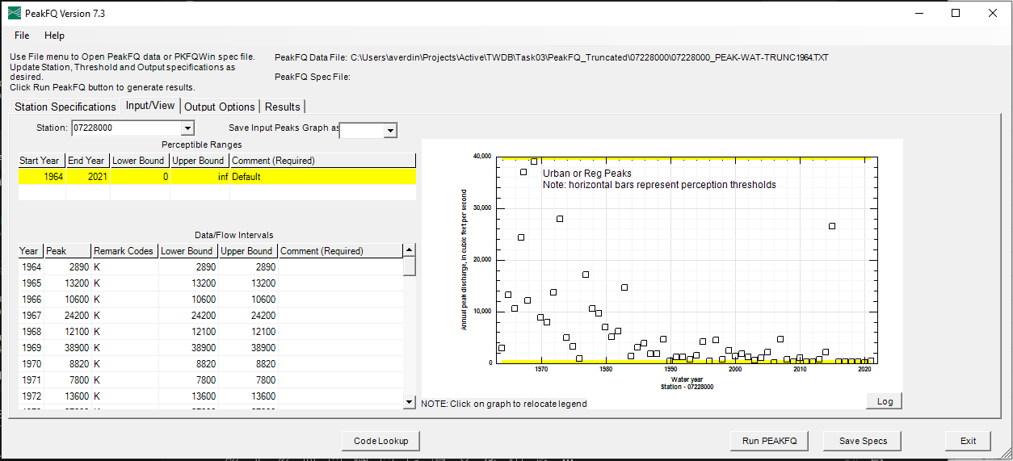Click peak value 38900 for 1969

68,348
